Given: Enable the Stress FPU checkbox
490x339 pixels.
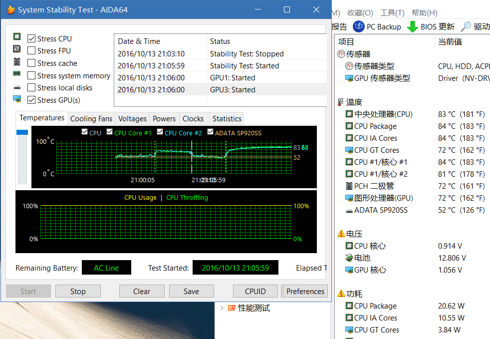Looking at the screenshot, I should click(x=31, y=50).
